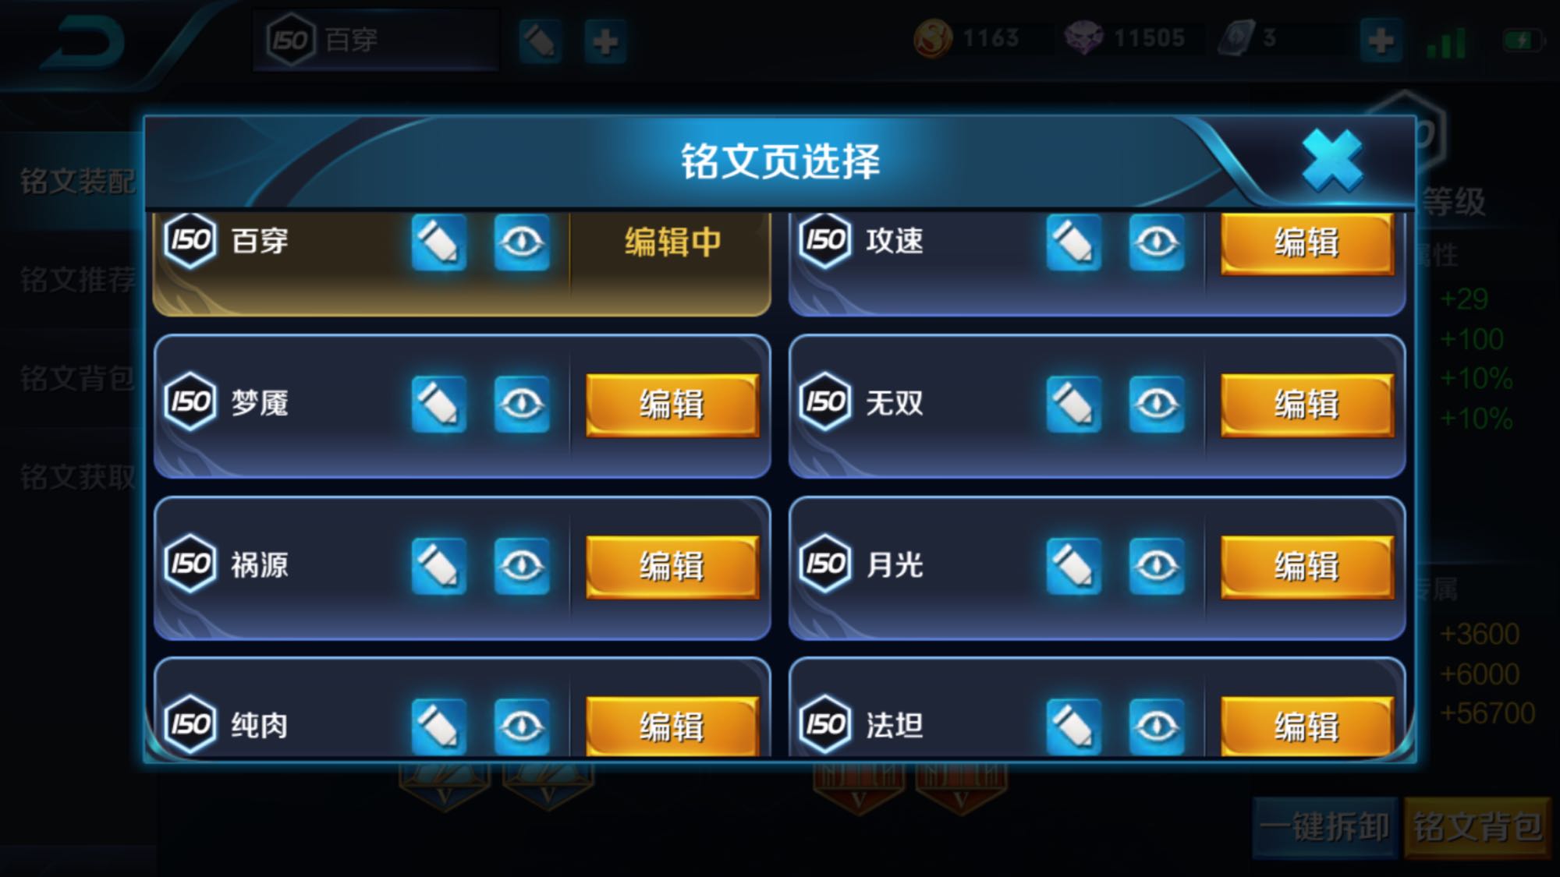Viewport: 1560px width, 877px height.
Task: Rename the 祸源 rune page
Action: [x=439, y=565]
